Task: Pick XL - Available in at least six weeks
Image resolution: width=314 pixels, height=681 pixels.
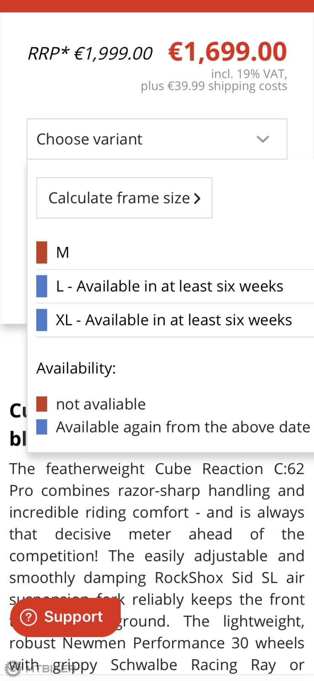Action: click(x=174, y=320)
